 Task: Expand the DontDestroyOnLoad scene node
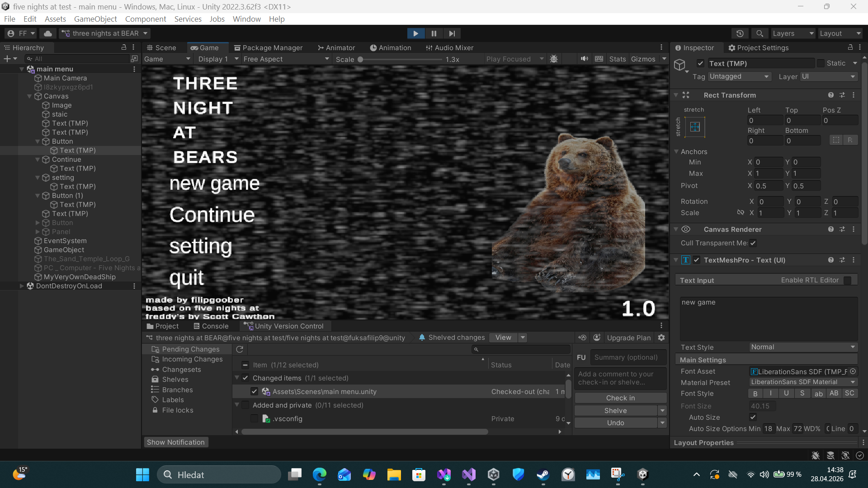[x=22, y=286]
